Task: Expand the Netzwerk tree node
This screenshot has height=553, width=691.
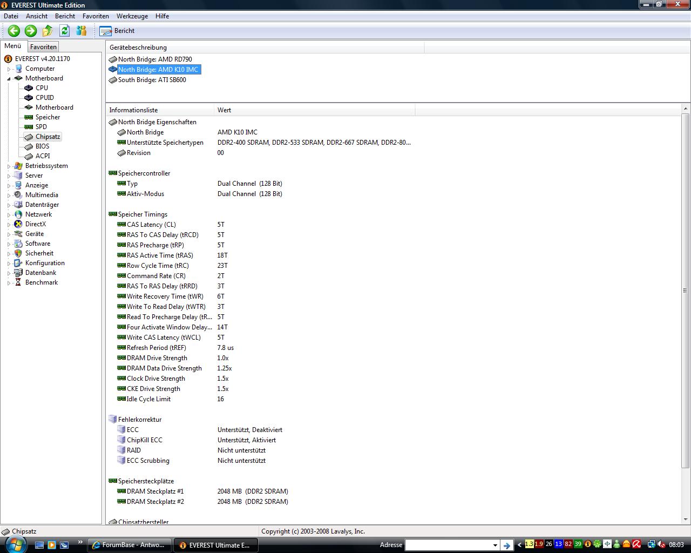Action: click(9, 215)
